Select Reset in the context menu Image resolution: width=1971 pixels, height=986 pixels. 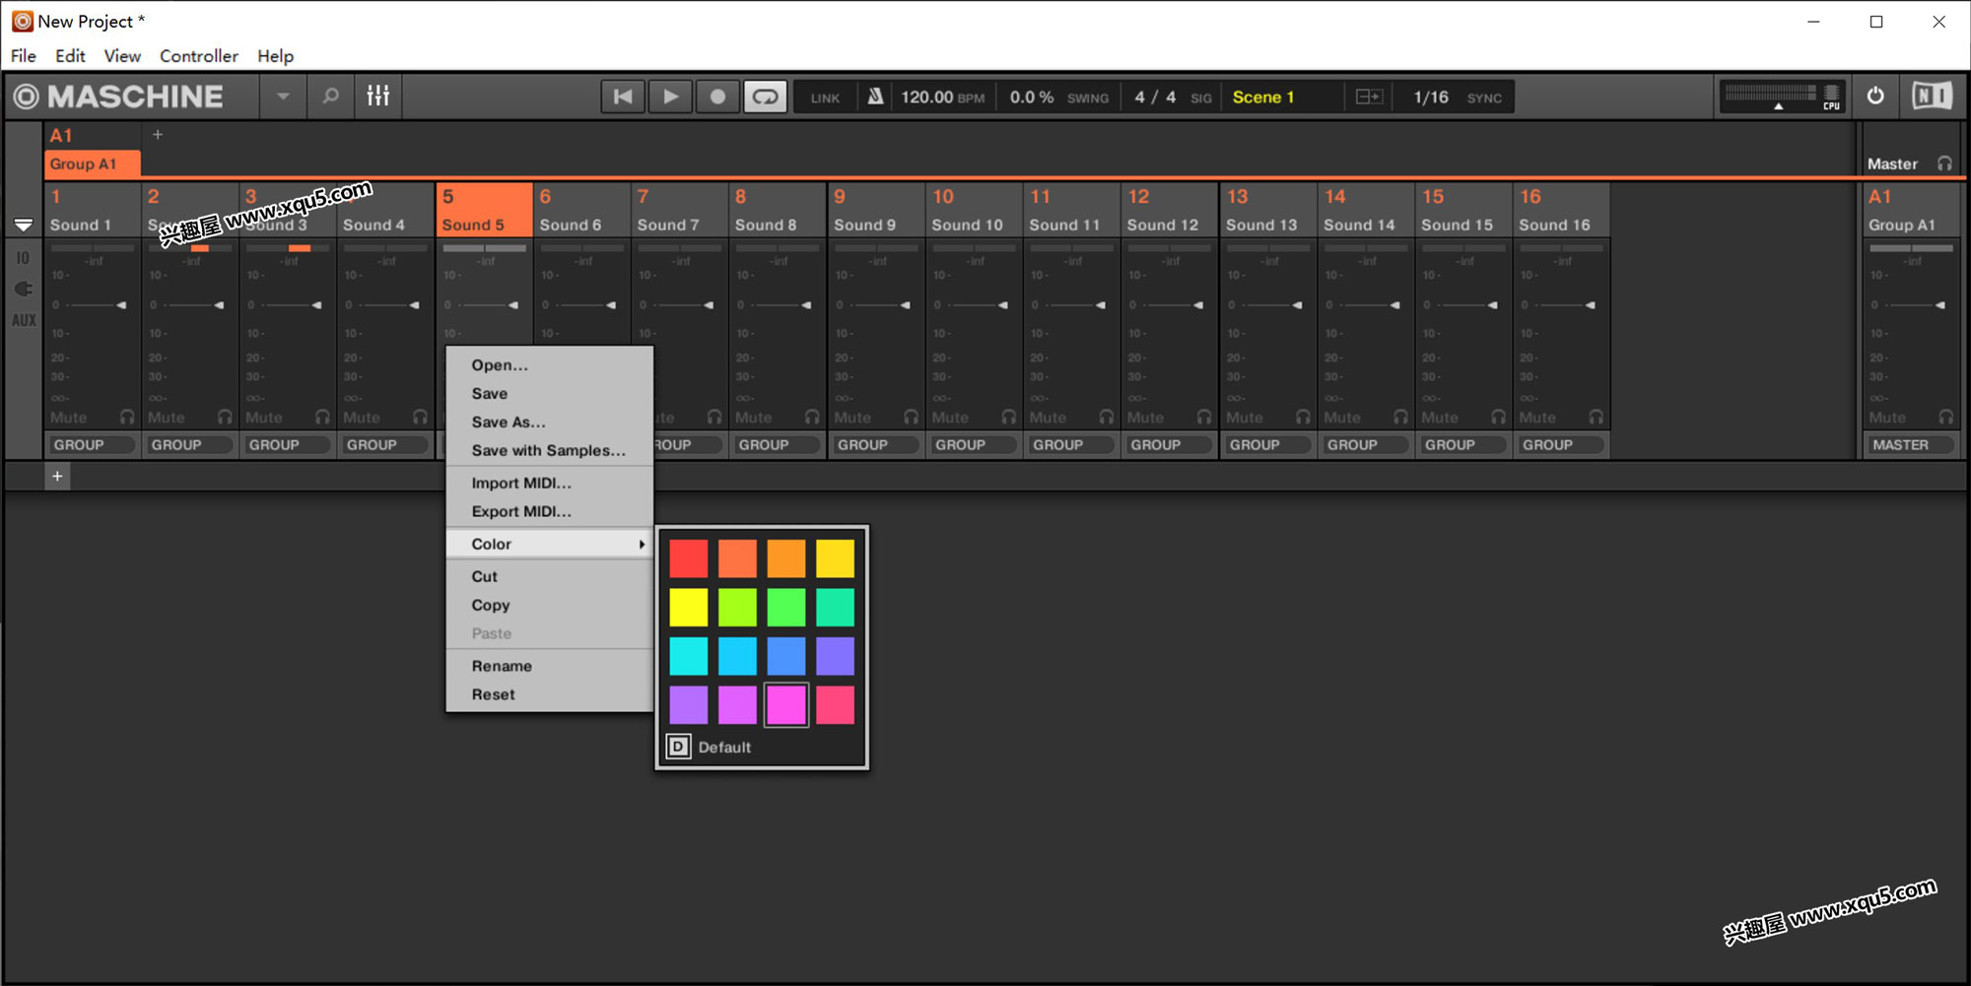549,694
